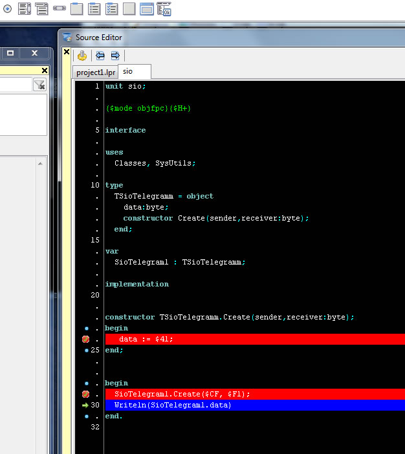Select the TRadioButton component in the palette

[x=8, y=8]
